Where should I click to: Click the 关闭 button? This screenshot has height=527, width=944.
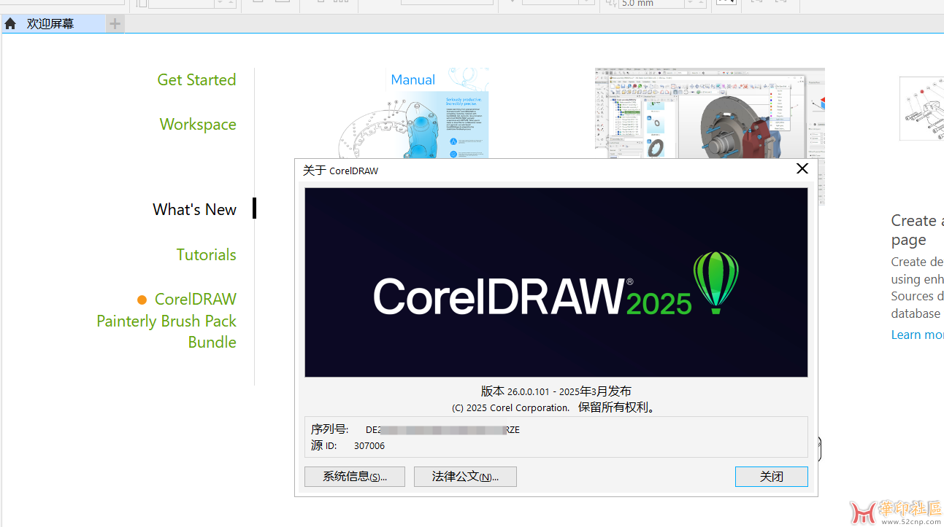pyautogui.click(x=772, y=477)
